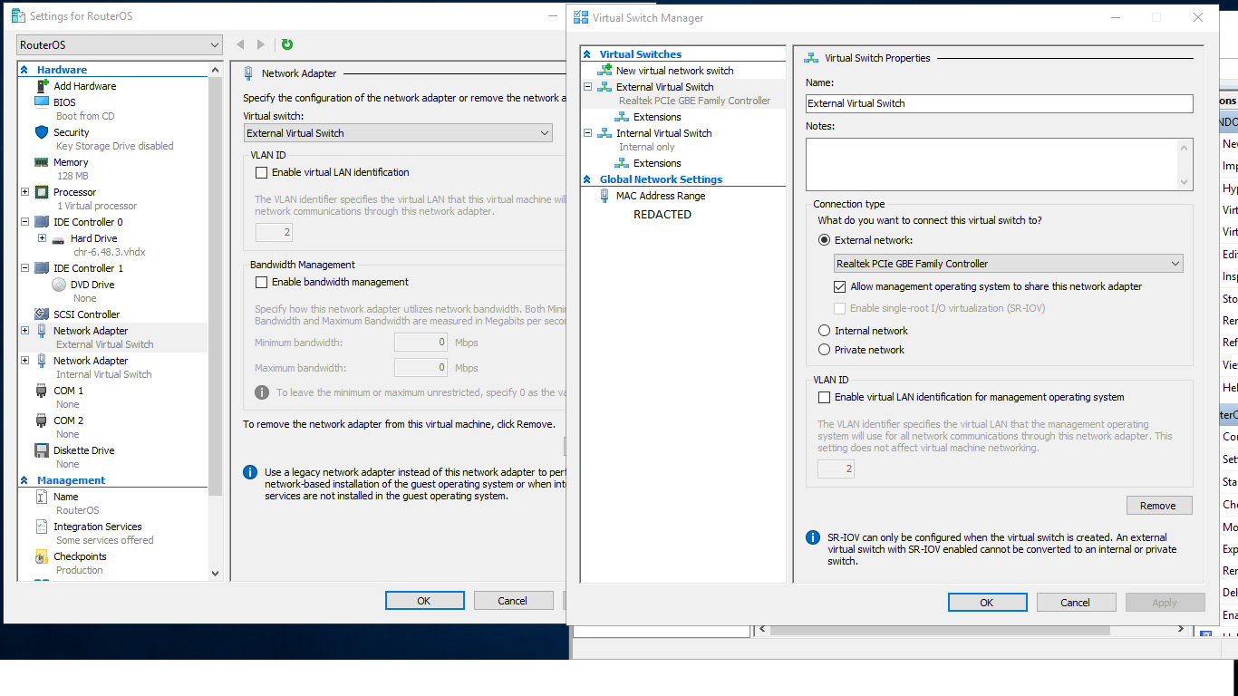Collapse External Virtual Switch tree node

[587, 87]
